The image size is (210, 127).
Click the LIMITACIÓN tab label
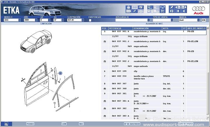pyautogui.click(x=46, y=24)
